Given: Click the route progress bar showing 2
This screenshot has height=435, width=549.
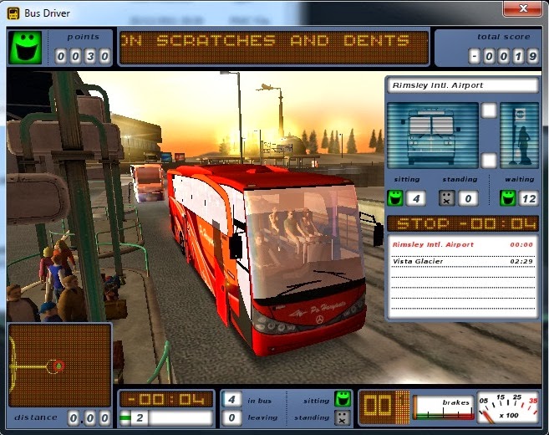Looking at the screenshot, I should pos(166,417).
